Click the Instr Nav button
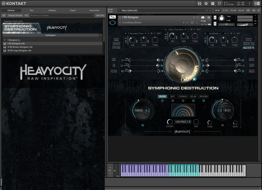This screenshot has width=262, height=190. (100, 15)
